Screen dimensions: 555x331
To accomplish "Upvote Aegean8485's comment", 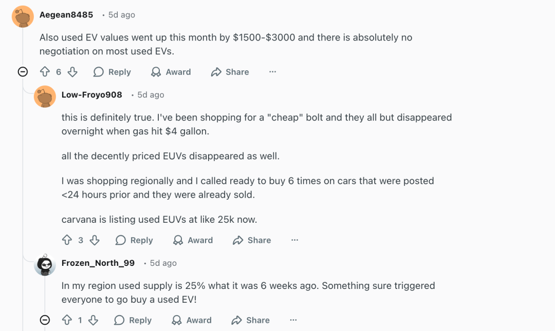I will pos(45,72).
